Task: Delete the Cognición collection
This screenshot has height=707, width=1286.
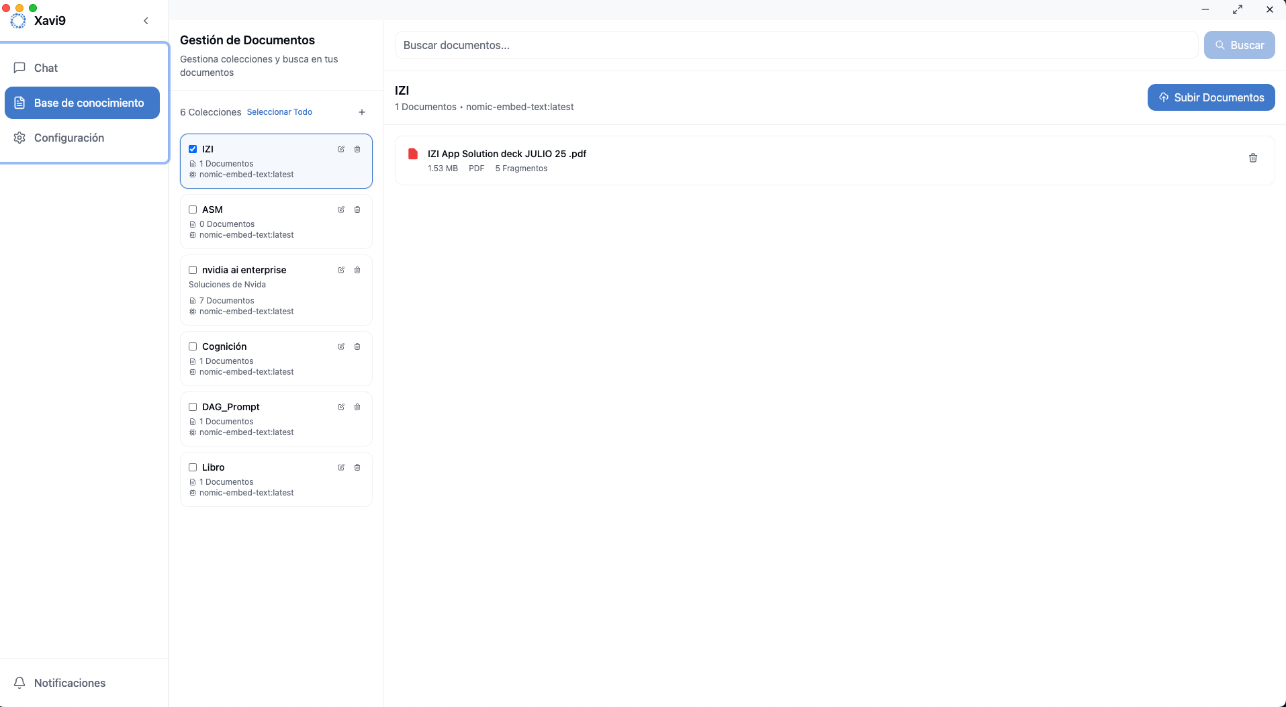Action: [x=357, y=346]
